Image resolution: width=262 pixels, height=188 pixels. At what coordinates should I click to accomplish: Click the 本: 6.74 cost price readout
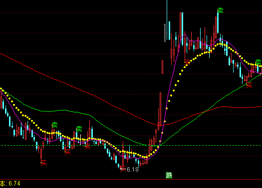pos(10,184)
